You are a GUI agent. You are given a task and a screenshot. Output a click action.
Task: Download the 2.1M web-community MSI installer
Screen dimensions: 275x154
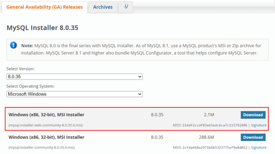click(x=253, y=115)
